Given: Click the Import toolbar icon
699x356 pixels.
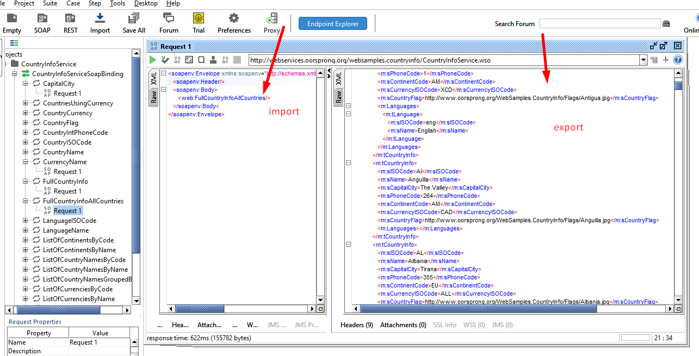Looking at the screenshot, I should [100, 23].
